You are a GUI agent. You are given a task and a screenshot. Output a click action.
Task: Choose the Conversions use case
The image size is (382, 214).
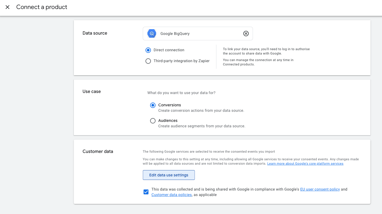(x=153, y=105)
